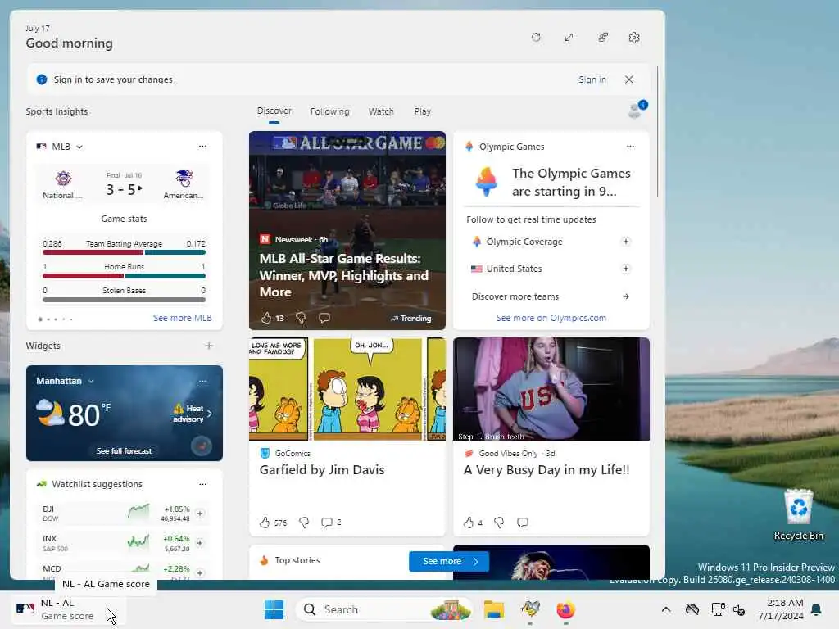This screenshot has width=839, height=629.
Task: Add a widget with the plus icon
Action: 209,346
